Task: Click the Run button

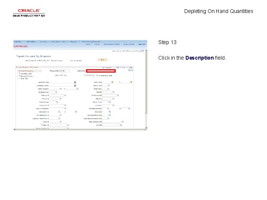Action: click(102, 60)
